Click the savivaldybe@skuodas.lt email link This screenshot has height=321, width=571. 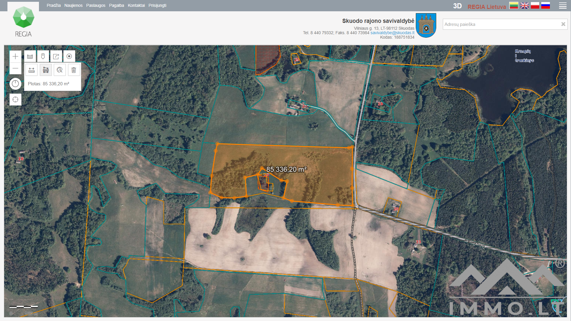click(x=392, y=33)
